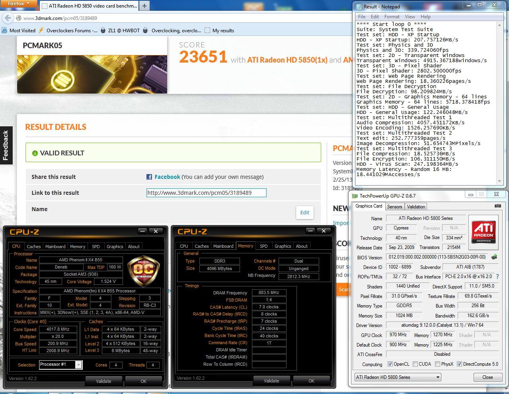Click Gigabyte OC Motherboard badge in CPU-Z
The height and width of the screenshot is (394, 509).
tap(143, 272)
